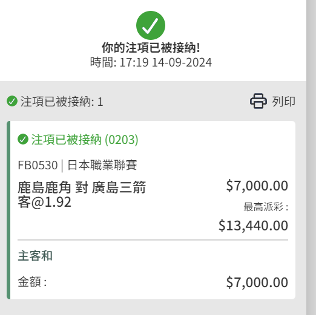
Task: Click the FB0530 日本職業聯賽 match code line
Action: (x=77, y=165)
